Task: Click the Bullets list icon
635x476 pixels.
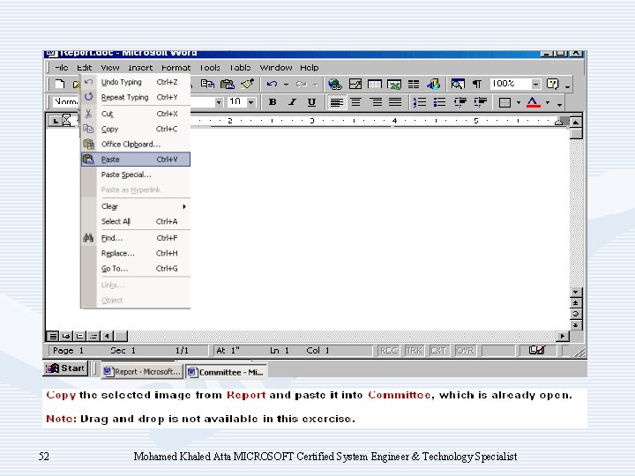Action: click(439, 102)
